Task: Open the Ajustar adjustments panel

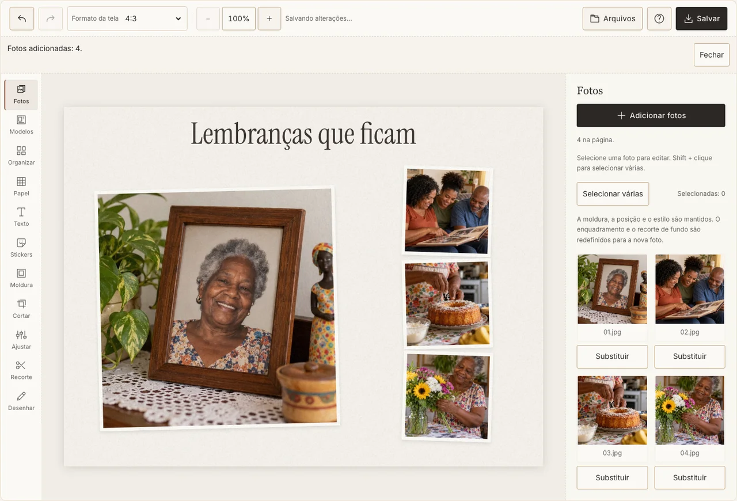Action: 21,340
